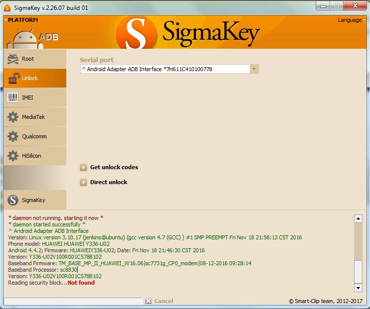Close the SigmaKey window

(355, 6)
